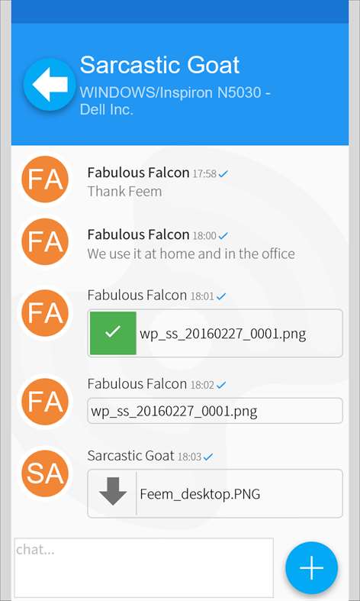The image size is (360, 601).
Task: Open the wp_ss_20160227_0001.png file sent at 18:01
Action: pyautogui.click(x=215, y=333)
